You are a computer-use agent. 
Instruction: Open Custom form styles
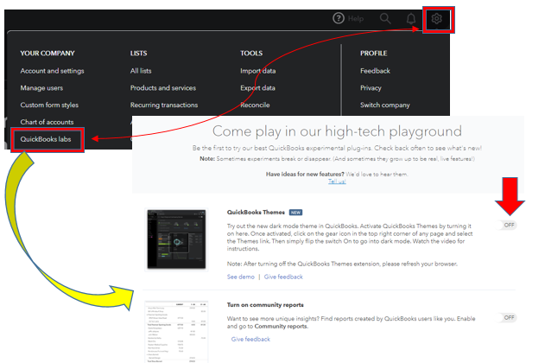click(49, 105)
